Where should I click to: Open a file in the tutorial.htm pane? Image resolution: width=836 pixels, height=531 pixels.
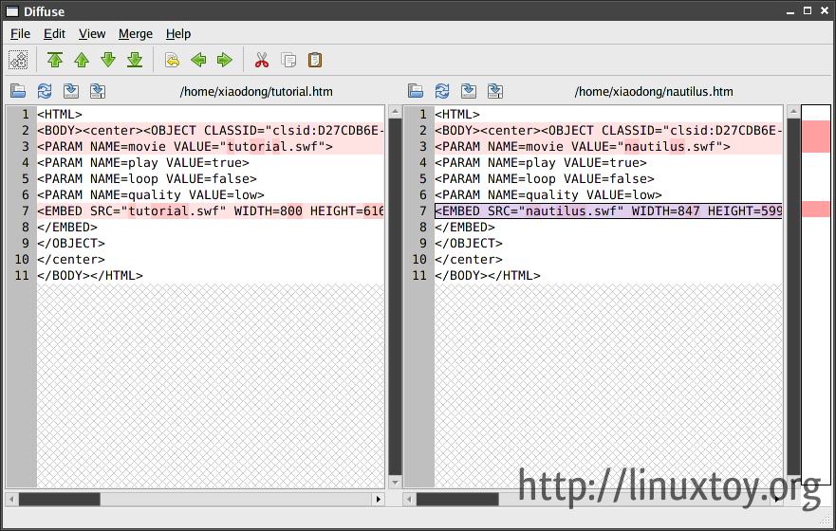click(18, 91)
